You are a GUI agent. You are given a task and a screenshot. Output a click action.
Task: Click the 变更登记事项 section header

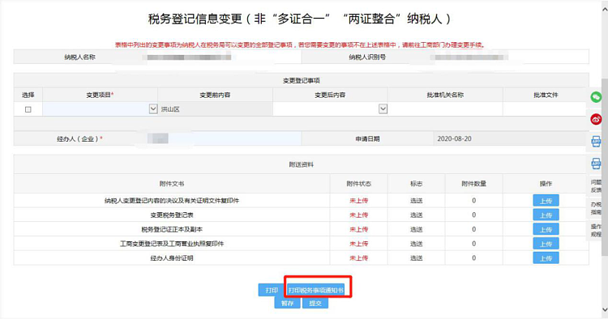302,80
